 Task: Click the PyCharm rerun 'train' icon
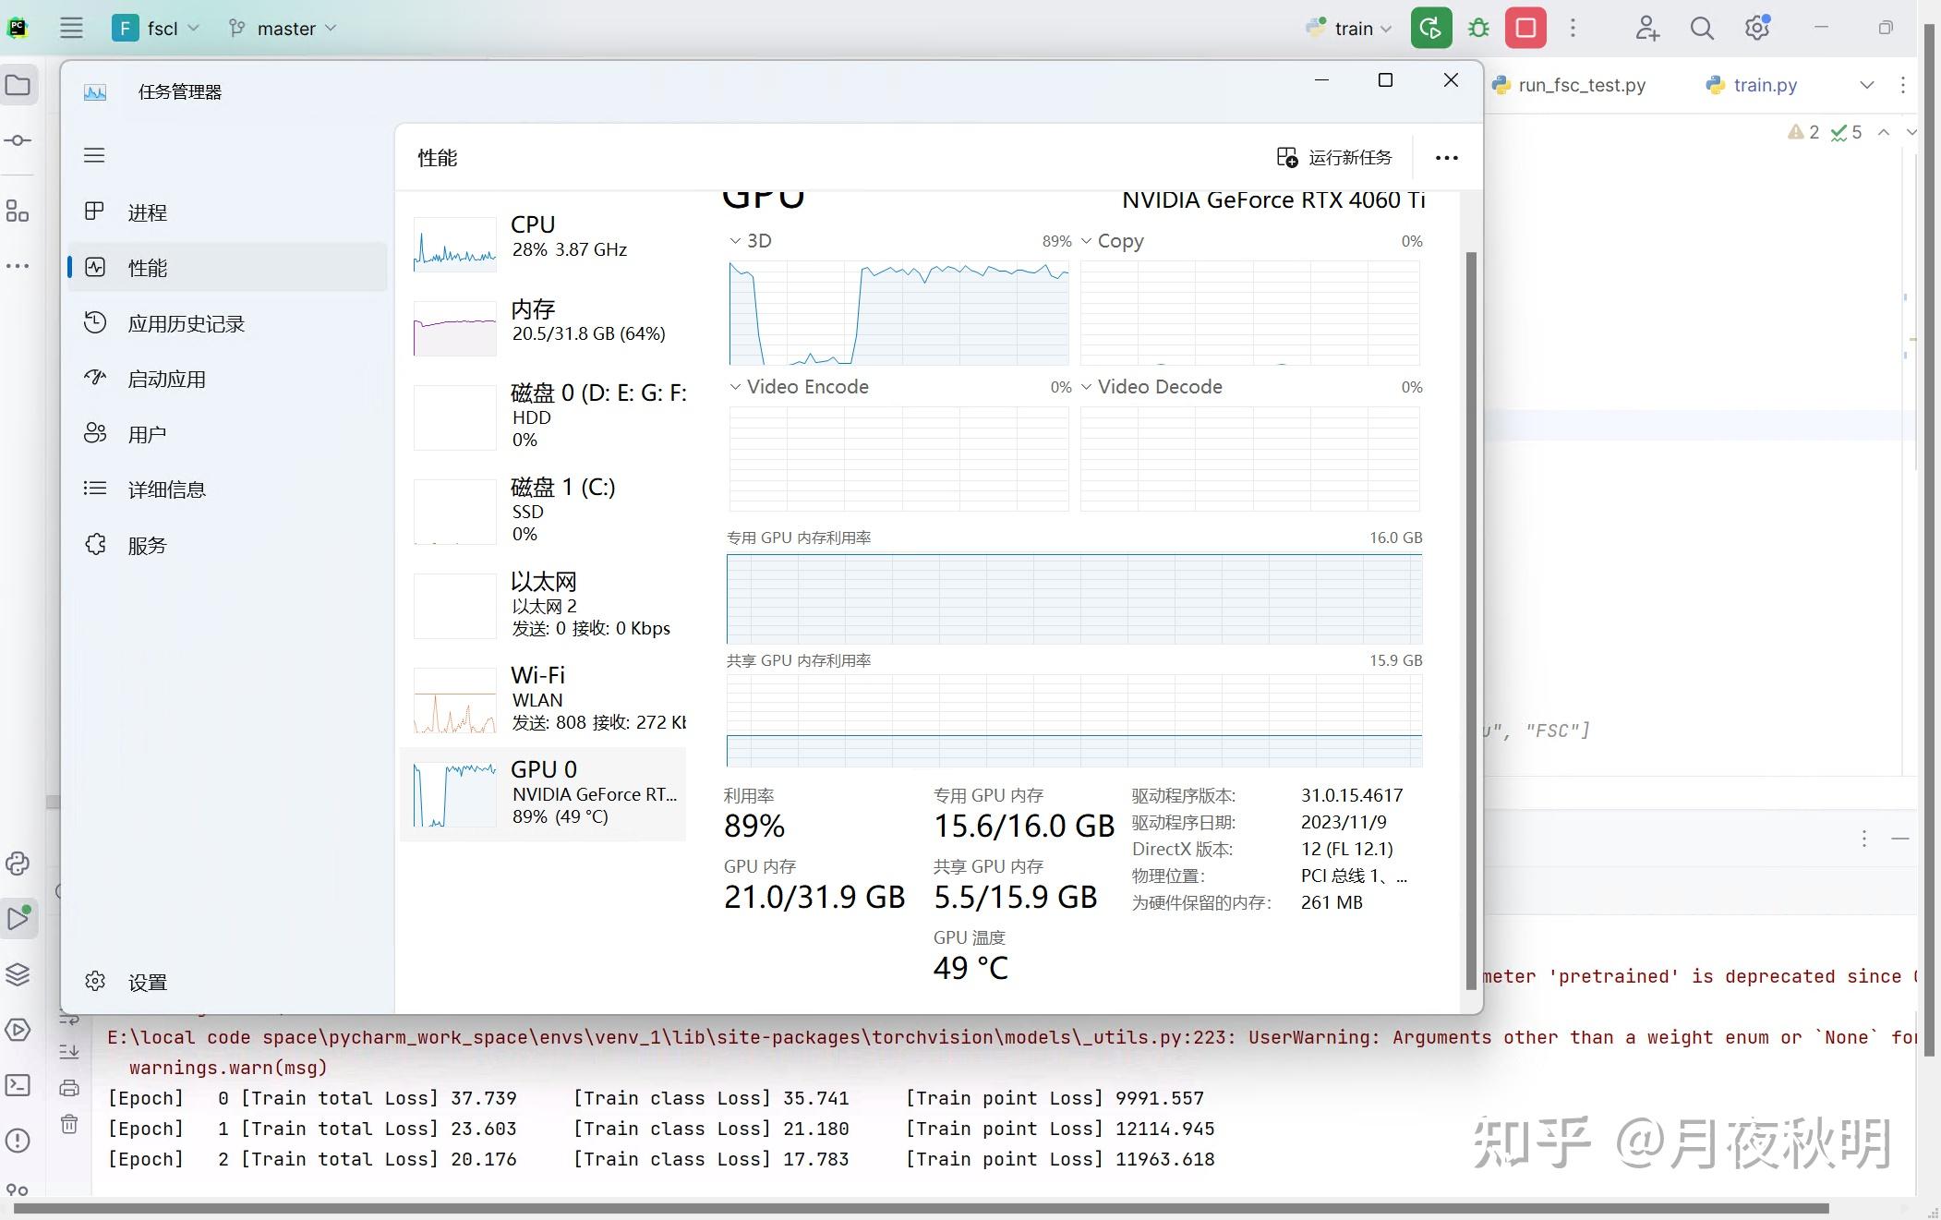1430,29
